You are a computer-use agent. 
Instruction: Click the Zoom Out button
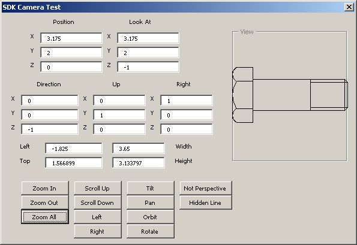pos(45,202)
